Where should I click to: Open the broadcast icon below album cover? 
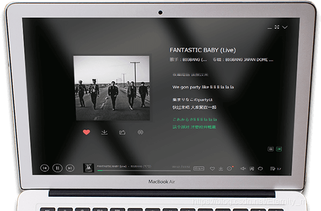click(x=140, y=132)
